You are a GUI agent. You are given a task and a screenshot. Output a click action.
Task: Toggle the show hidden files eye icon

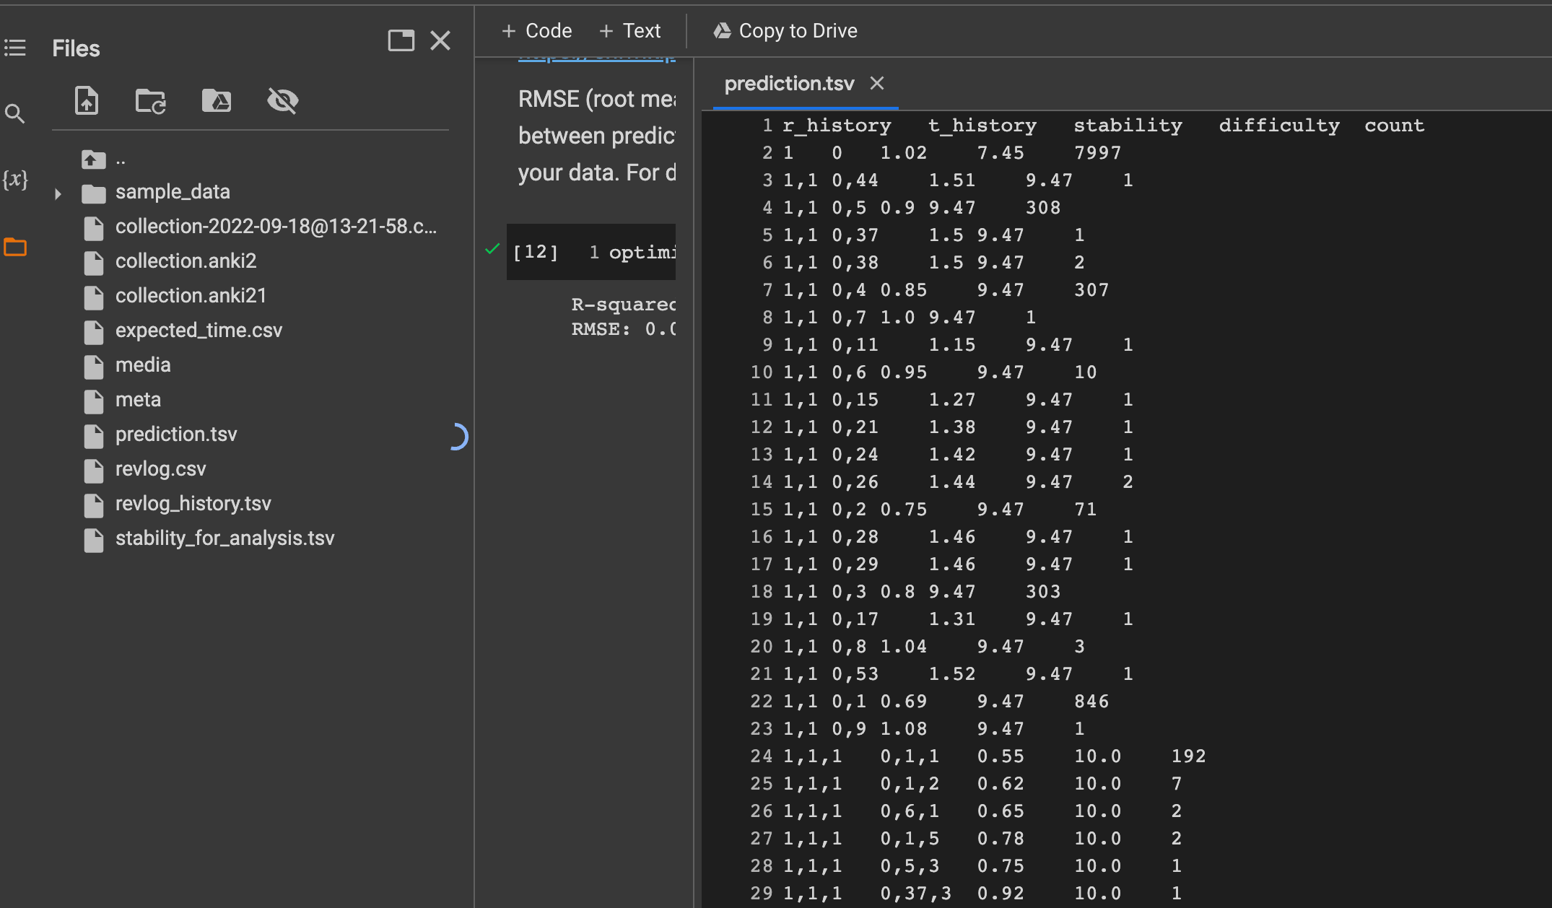[282, 100]
